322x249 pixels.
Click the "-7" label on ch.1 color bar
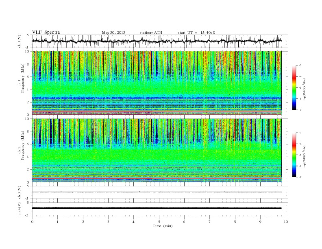(300, 110)
